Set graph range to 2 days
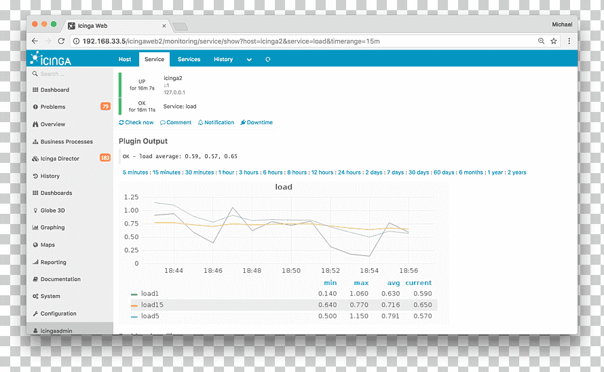Screen dimensions: 604x372 (x=374, y=172)
